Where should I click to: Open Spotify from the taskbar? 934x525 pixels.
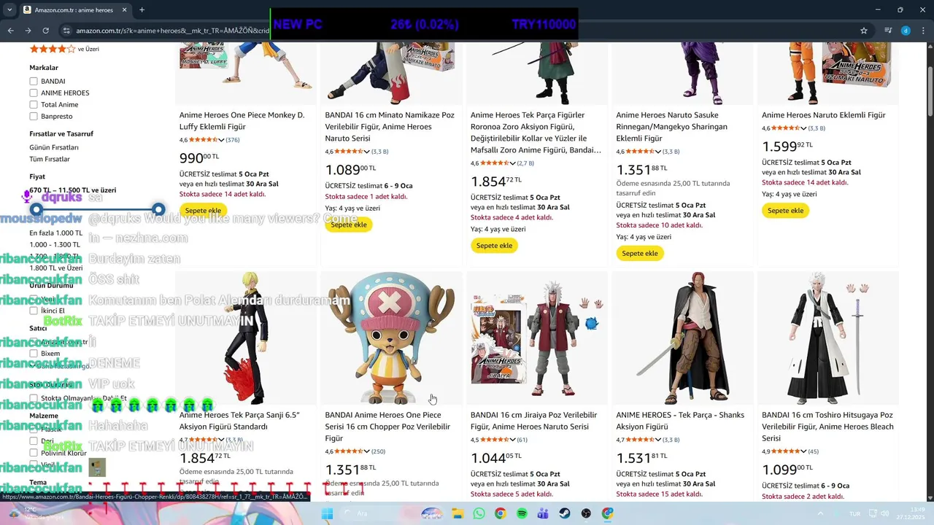point(522,513)
